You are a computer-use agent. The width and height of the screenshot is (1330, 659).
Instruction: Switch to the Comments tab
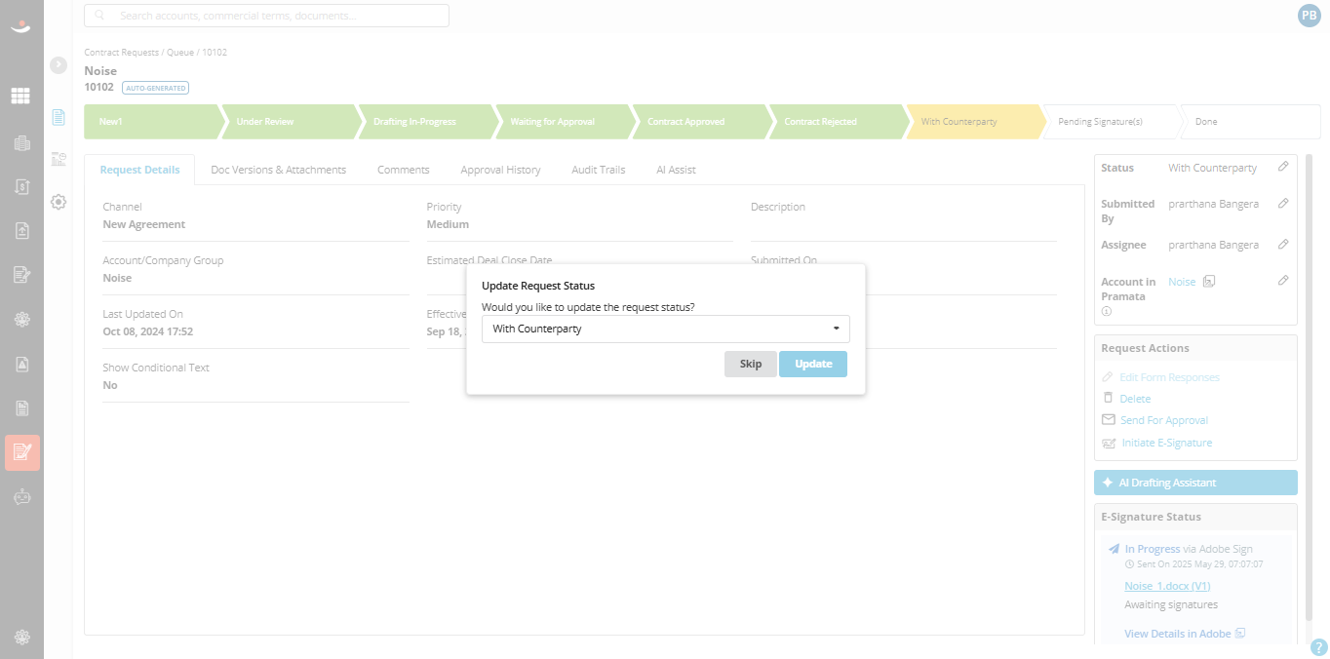point(404,170)
